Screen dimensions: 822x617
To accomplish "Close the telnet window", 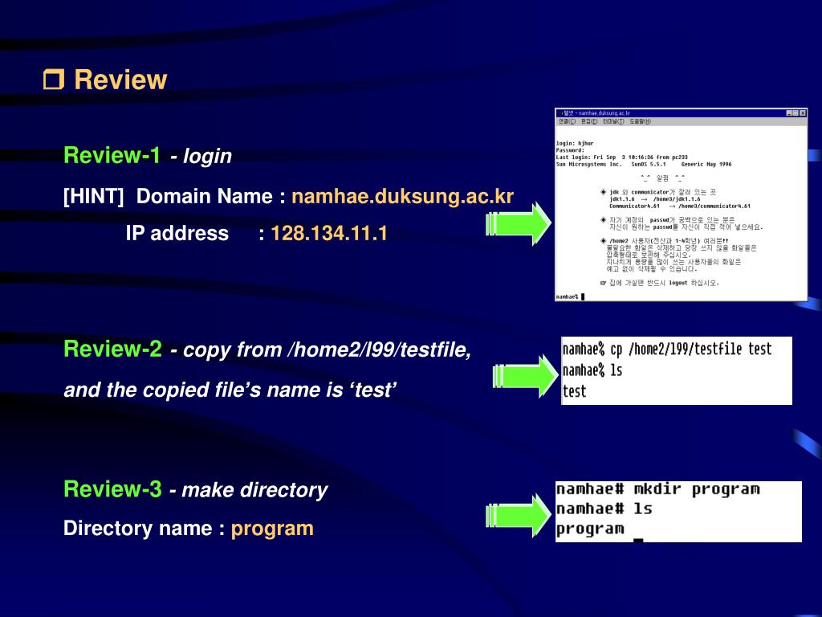I will coord(803,112).
